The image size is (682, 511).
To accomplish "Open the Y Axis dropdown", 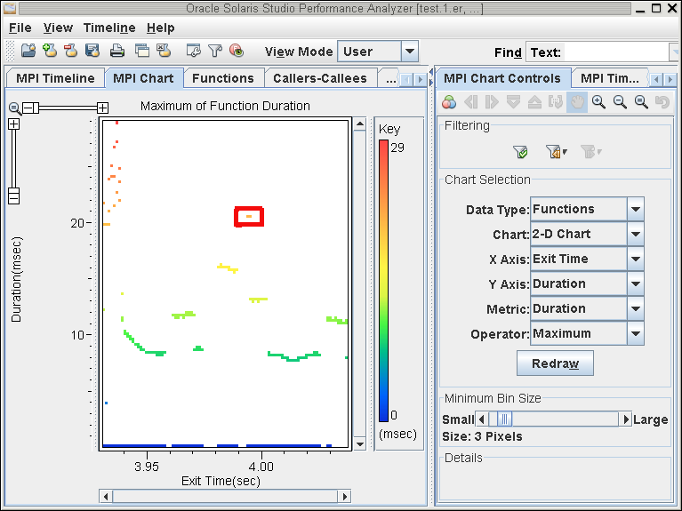I will click(x=636, y=283).
